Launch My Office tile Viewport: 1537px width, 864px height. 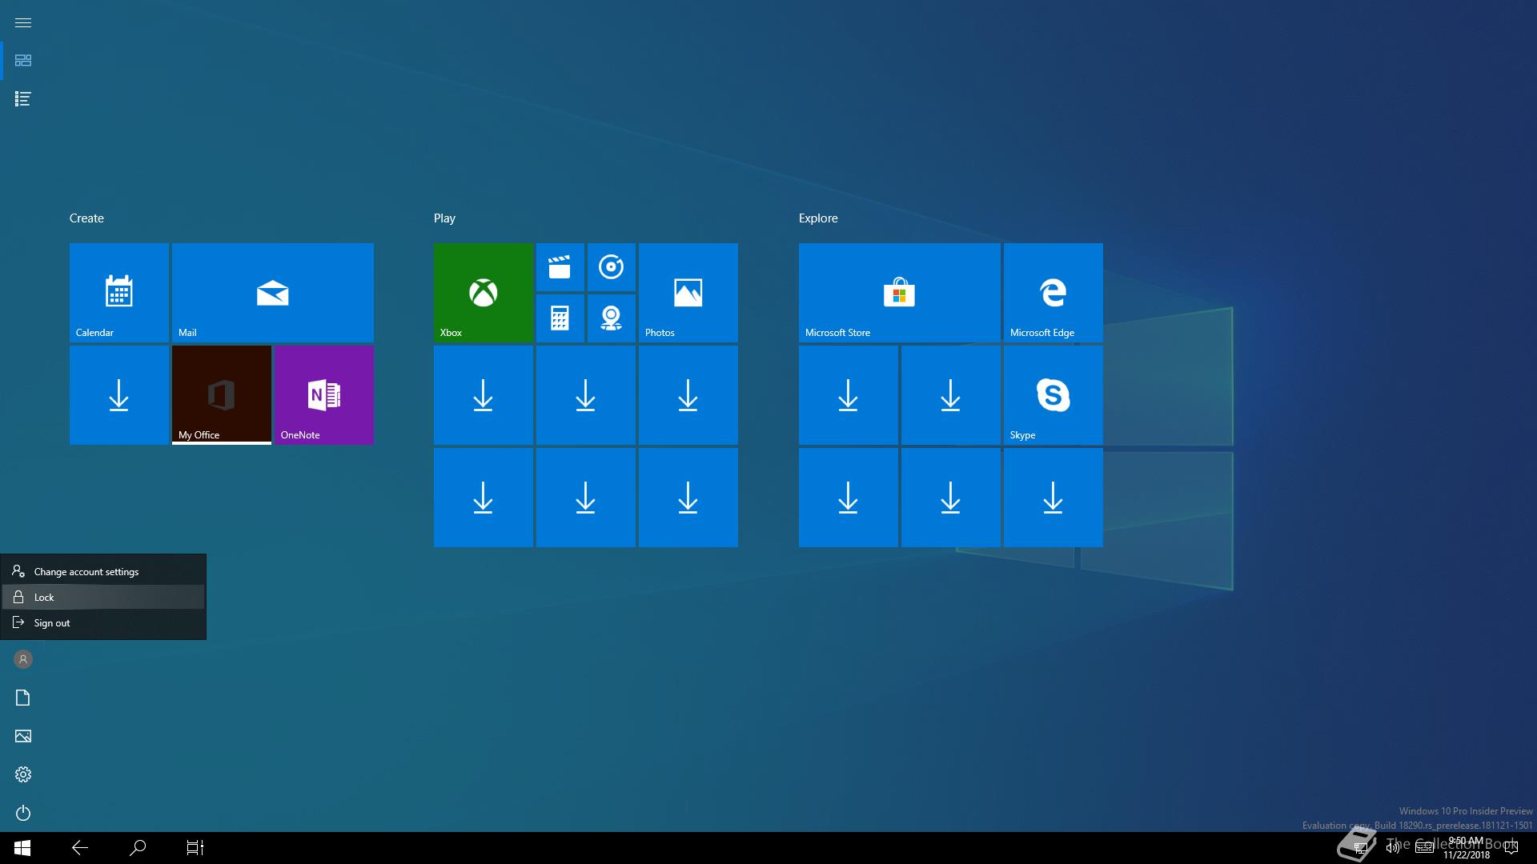(x=222, y=395)
